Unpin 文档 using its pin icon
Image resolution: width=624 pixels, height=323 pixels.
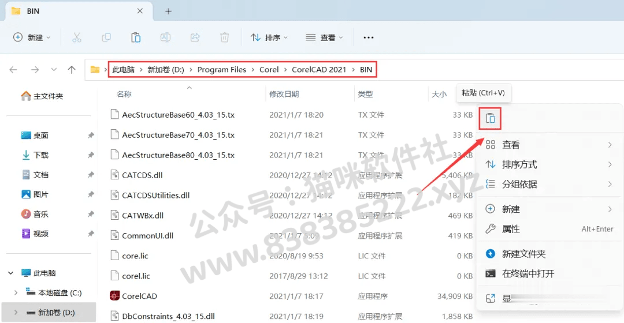(x=91, y=175)
